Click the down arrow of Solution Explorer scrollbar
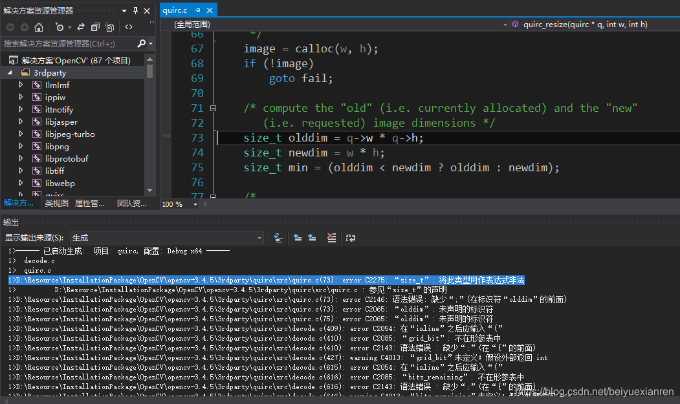The image size is (680, 404). coord(149,190)
